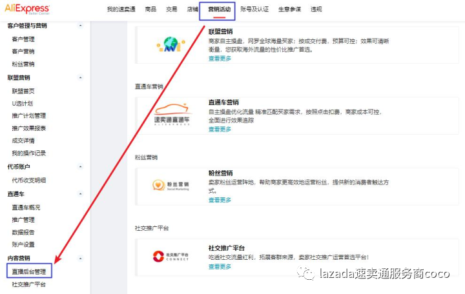Open the 店铺 menu
Image resolution: width=465 pixels, height=294 pixels.
(x=192, y=9)
